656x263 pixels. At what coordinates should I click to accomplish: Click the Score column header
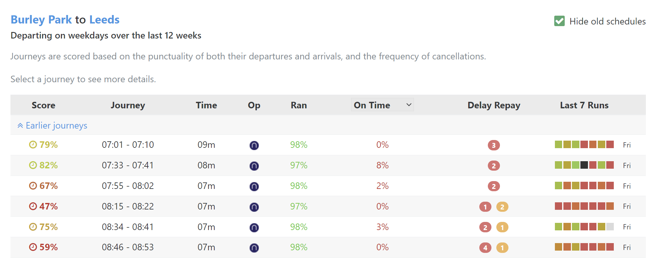44,105
